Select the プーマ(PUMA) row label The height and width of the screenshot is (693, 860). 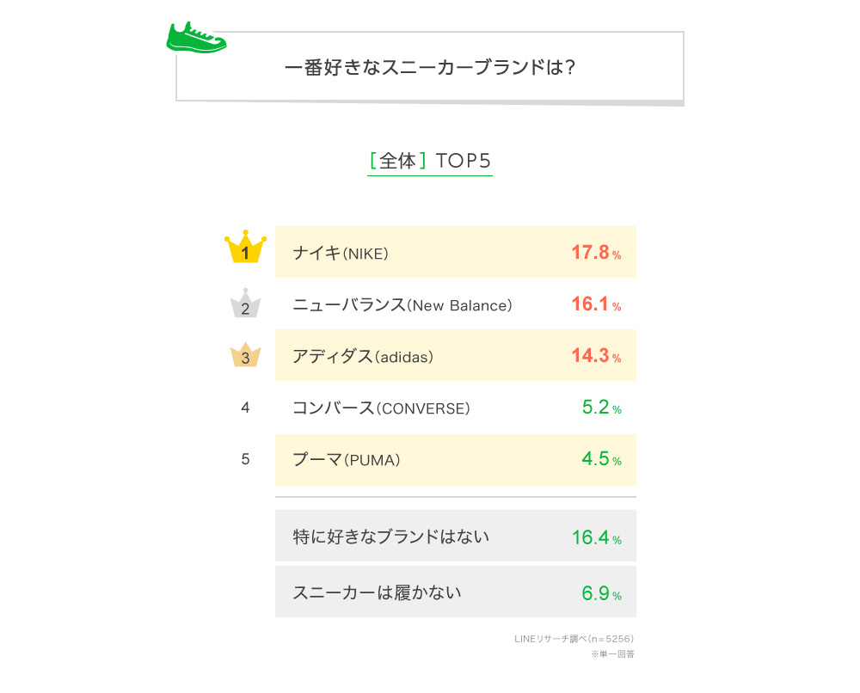click(347, 460)
